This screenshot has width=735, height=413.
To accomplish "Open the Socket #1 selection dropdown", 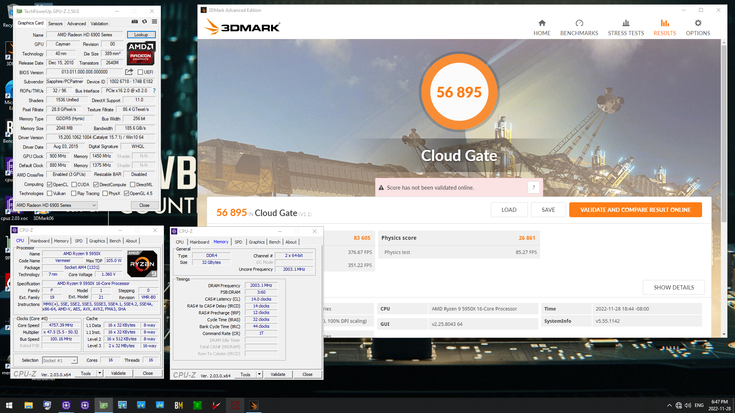I will pos(60,360).
